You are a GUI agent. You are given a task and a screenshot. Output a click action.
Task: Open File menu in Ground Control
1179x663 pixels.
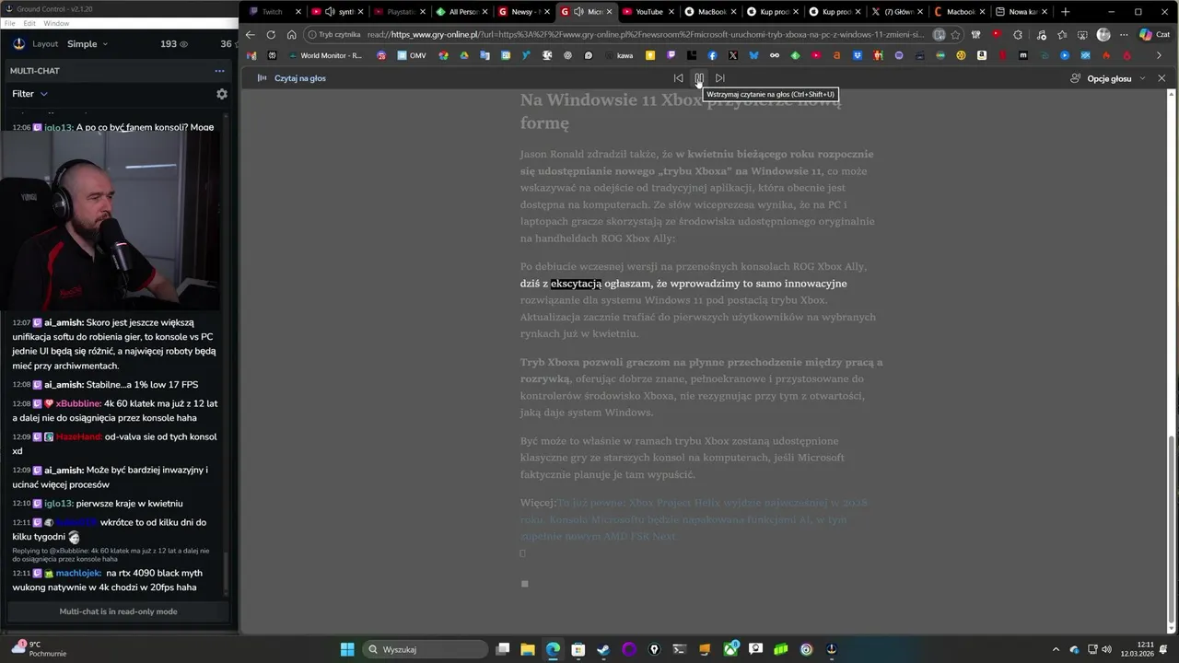pos(10,23)
